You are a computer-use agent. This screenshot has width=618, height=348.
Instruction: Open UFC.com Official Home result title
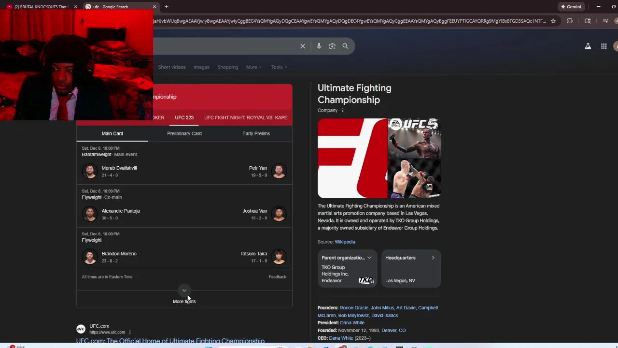(x=170, y=341)
